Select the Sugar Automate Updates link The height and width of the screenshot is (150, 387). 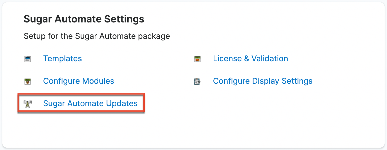point(90,103)
